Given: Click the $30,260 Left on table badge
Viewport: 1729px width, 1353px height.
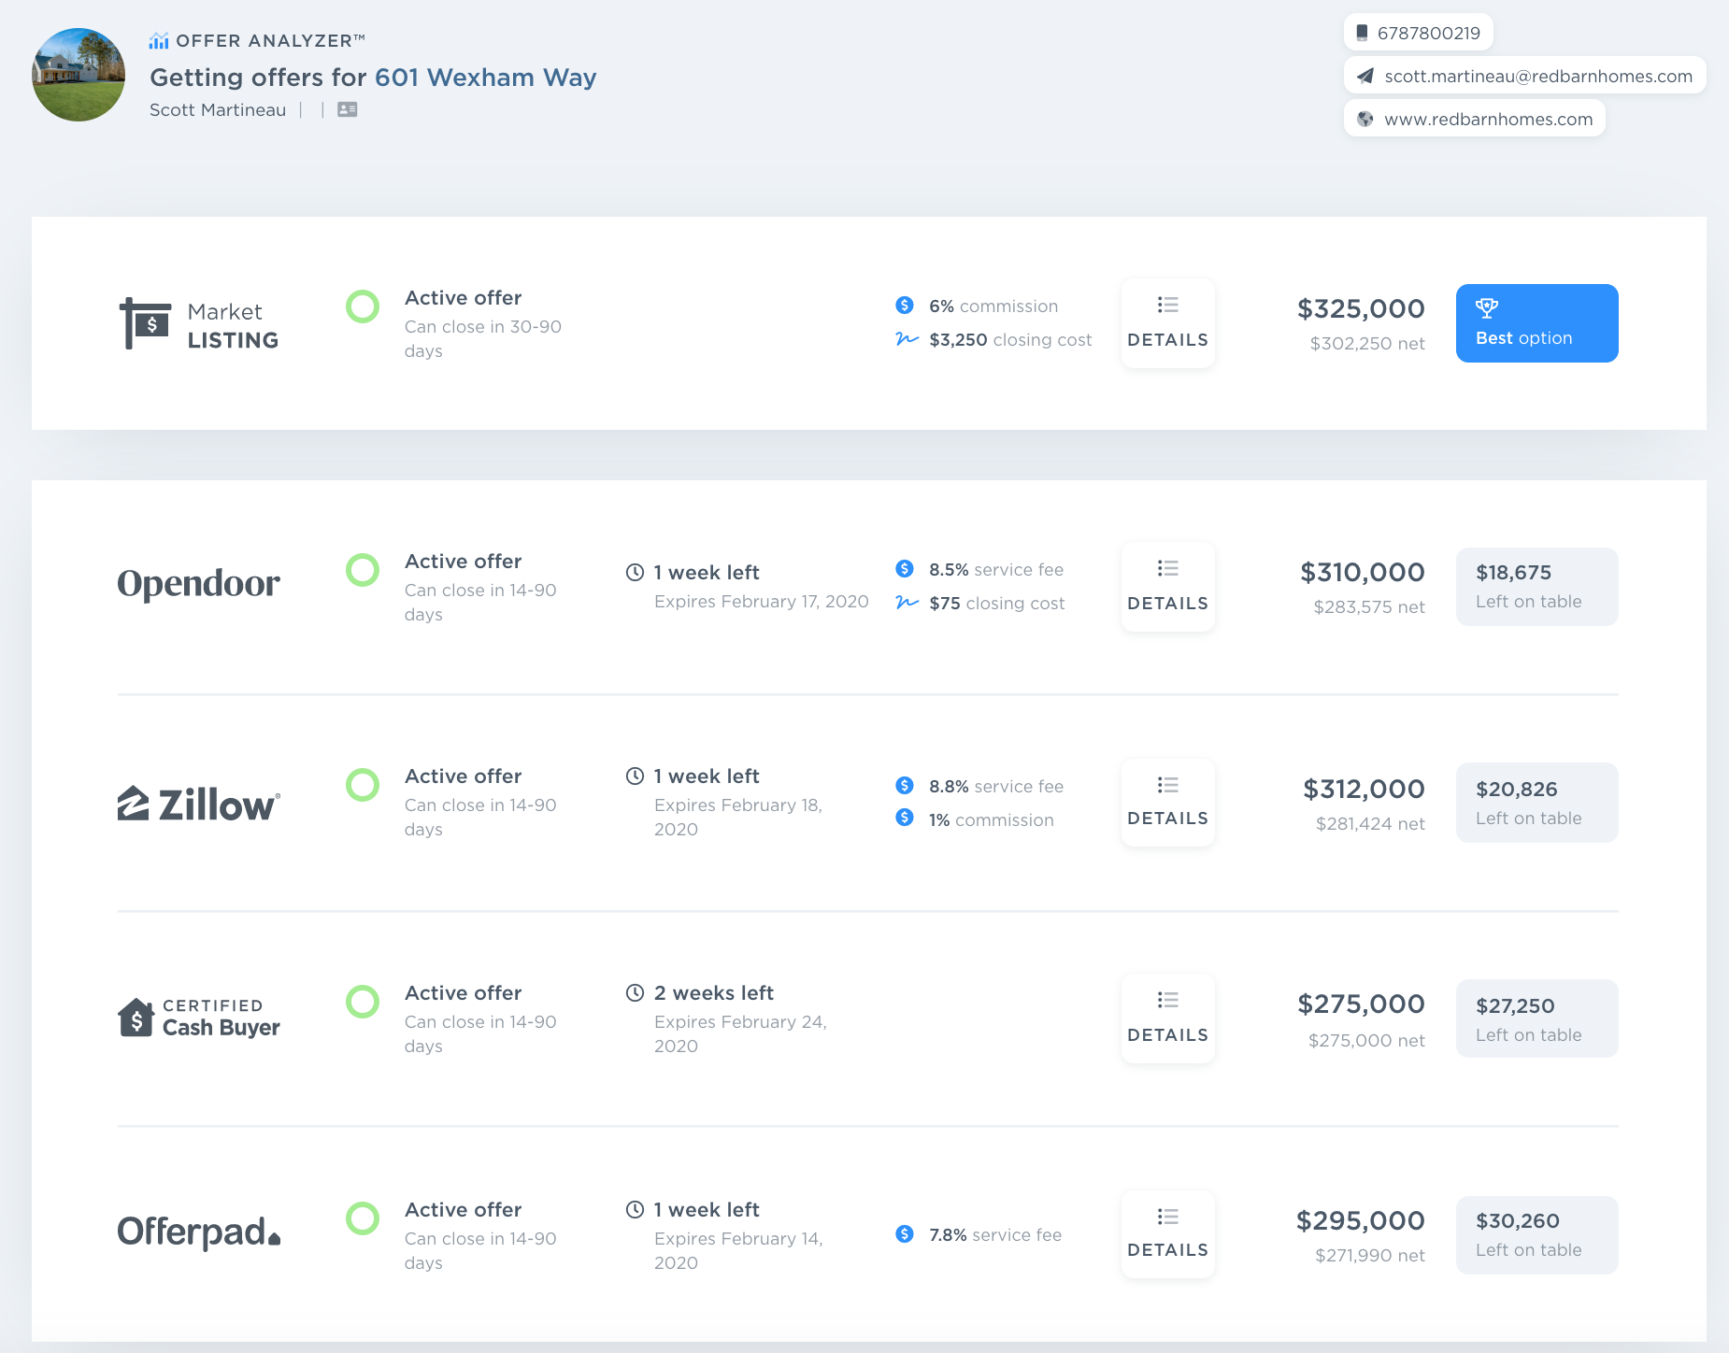Looking at the screenshot, I should click(1537, 1235).
